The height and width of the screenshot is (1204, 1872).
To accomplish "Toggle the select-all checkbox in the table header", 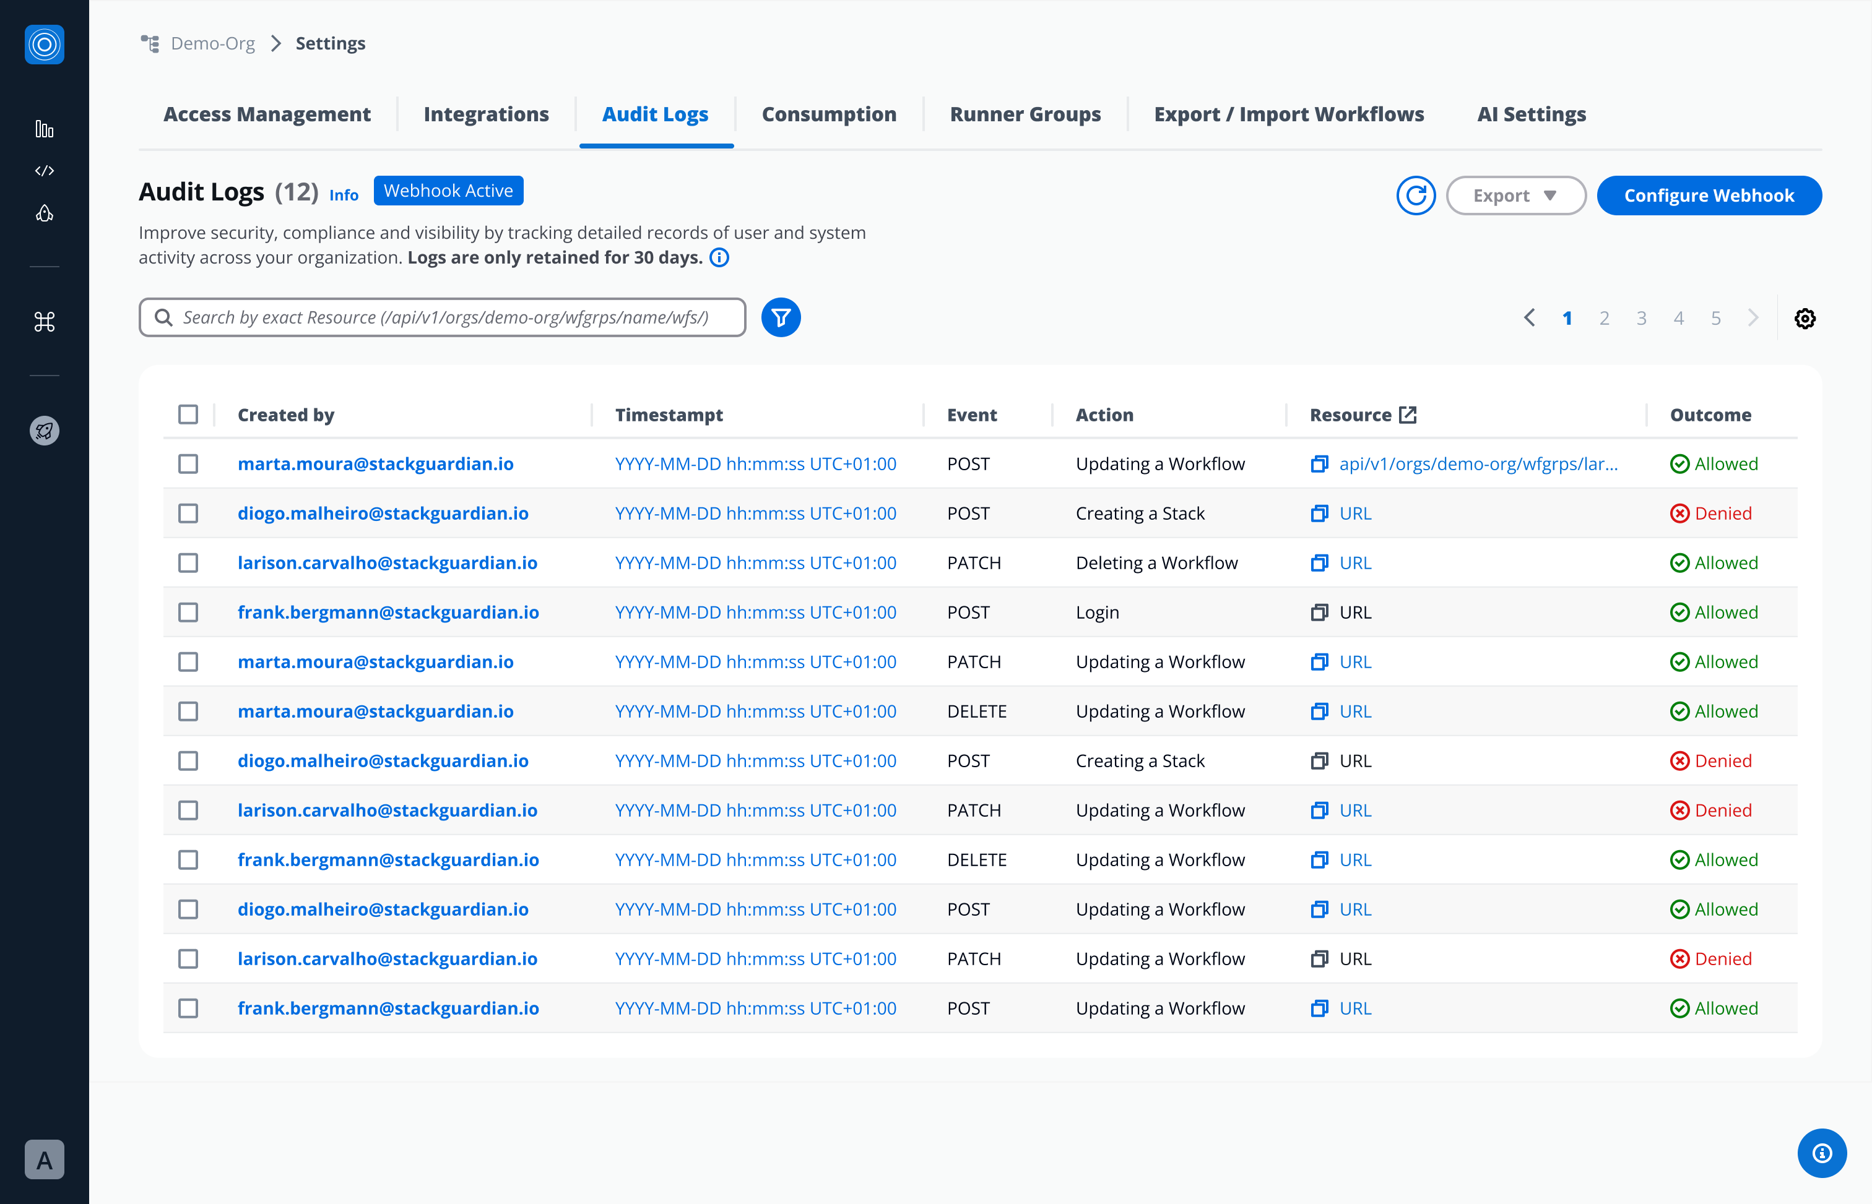I will coord(189,415).
